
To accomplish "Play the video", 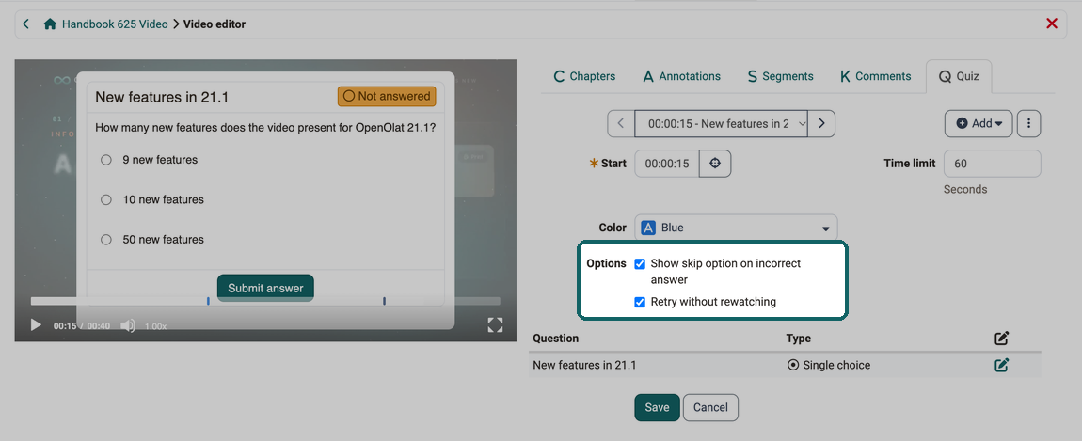I will (36, 325).
